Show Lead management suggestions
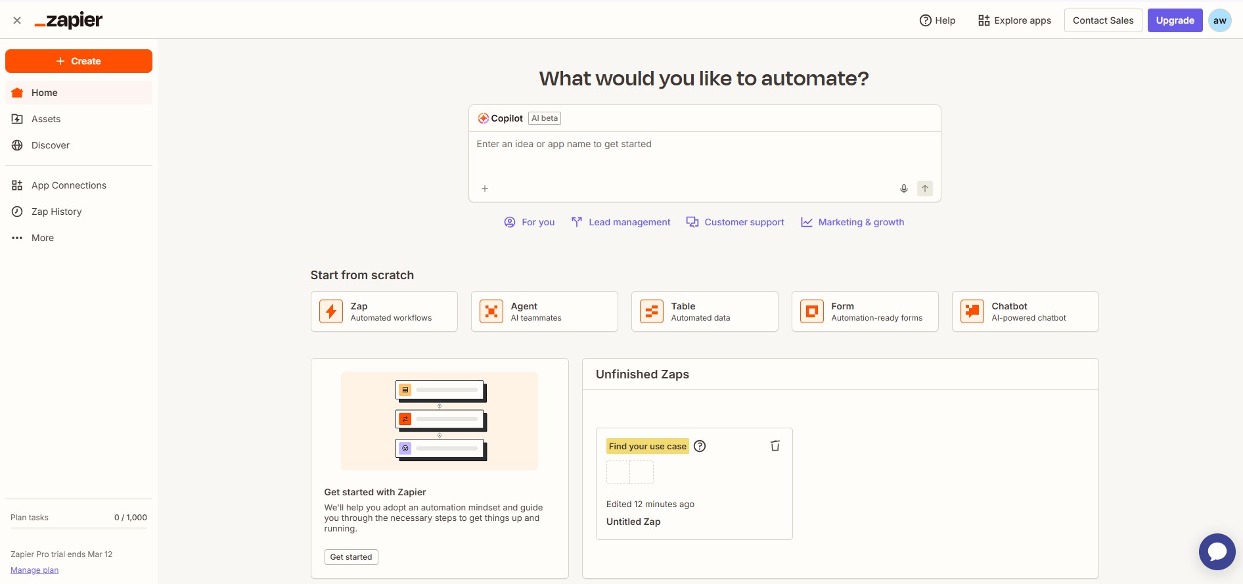Screen dimensions: 1243x584 pyautogui.click(x=621, y=222)
